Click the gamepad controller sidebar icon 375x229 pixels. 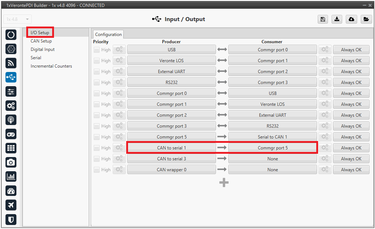coord(11,134)
